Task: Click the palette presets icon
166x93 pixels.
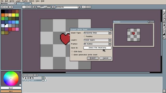Action: 8,7
